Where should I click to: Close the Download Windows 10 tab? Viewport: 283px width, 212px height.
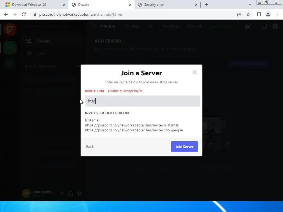[64, 5]
